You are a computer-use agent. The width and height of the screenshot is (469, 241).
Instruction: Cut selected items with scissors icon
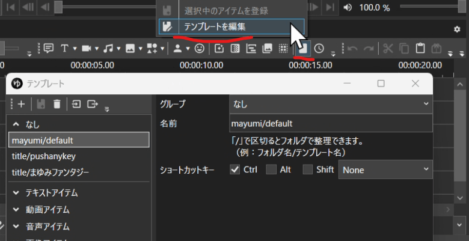tap(388, 48)
